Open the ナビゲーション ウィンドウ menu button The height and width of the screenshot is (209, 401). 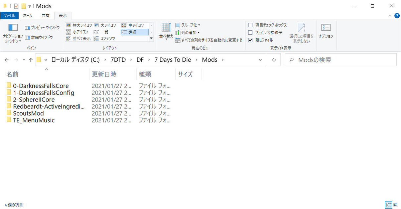coord(13,33)
